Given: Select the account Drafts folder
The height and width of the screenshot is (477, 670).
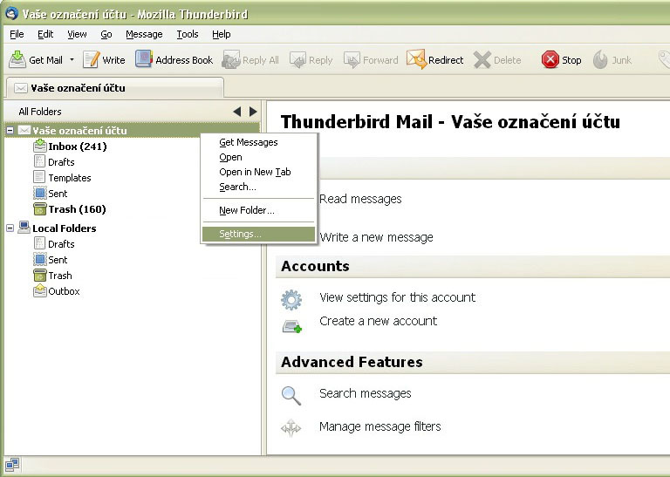Looking at the screenshot, I should (61, 162).
